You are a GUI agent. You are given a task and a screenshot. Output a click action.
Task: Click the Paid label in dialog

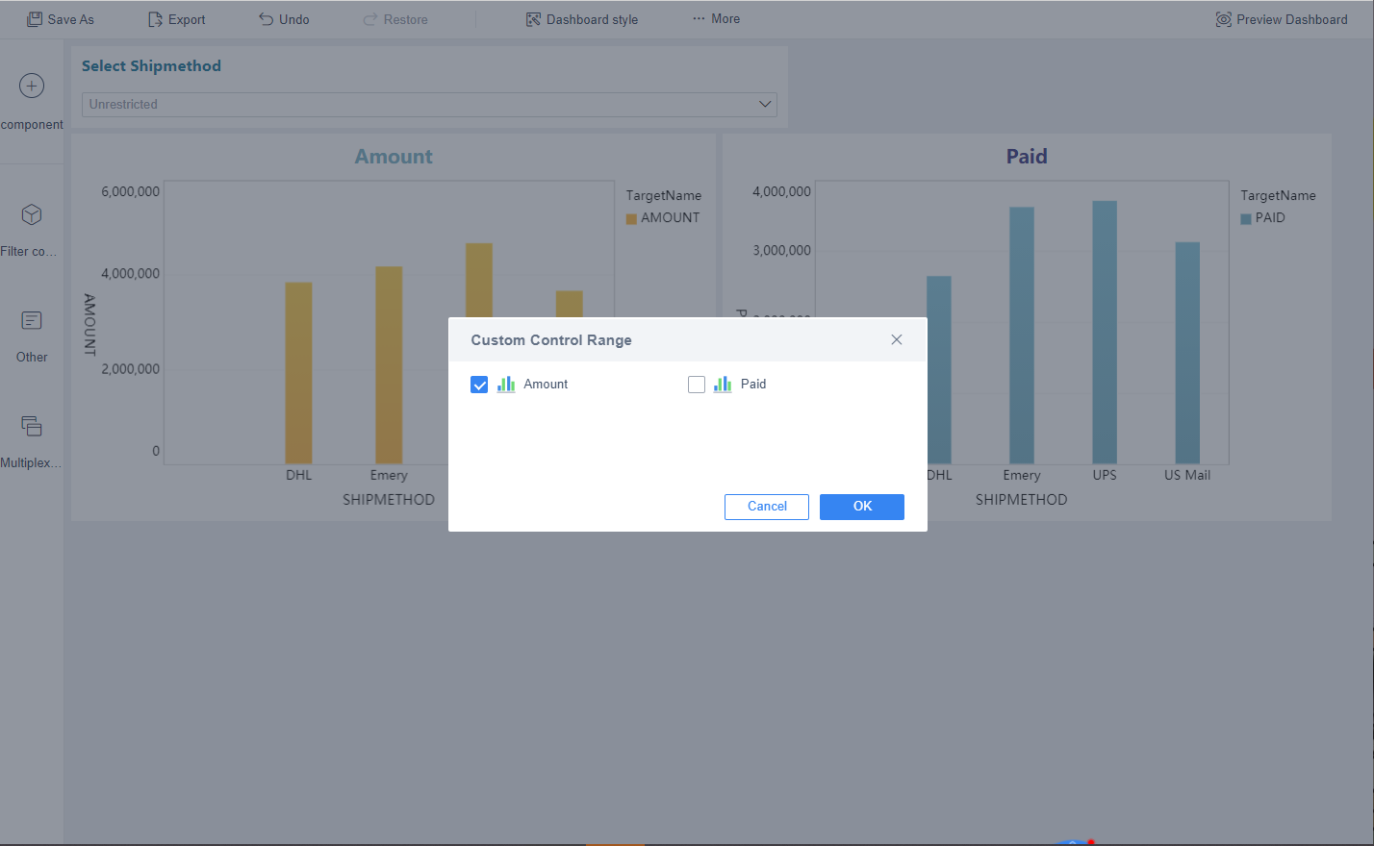pyautogui.click(x=753, y=385)
